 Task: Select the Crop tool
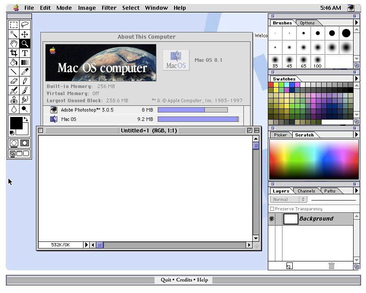[x=14, y=53]
